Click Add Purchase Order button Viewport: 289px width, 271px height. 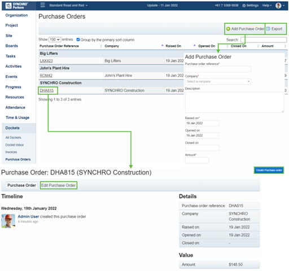tap(245, 29)
